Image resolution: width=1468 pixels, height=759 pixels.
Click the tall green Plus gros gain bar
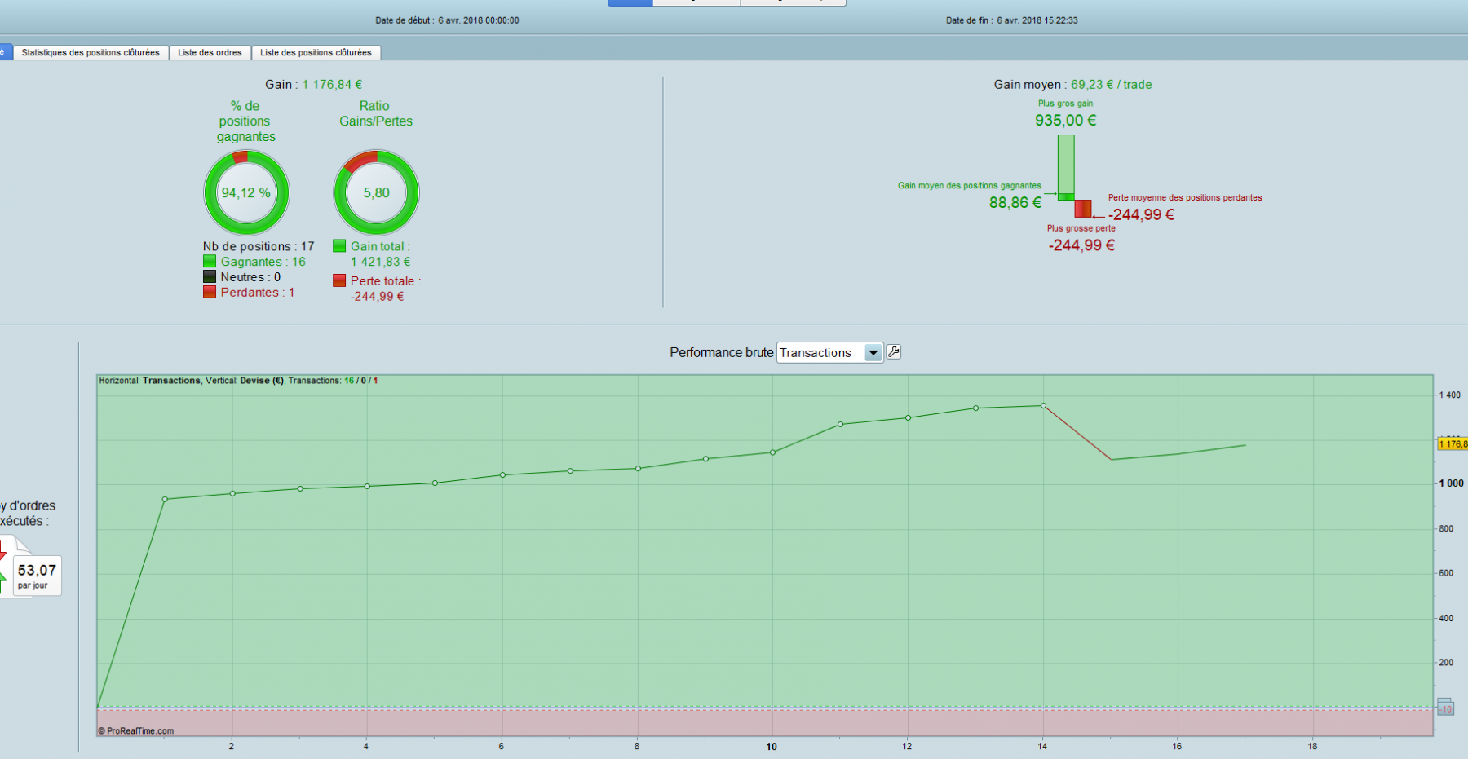[x=1066, y=167]
